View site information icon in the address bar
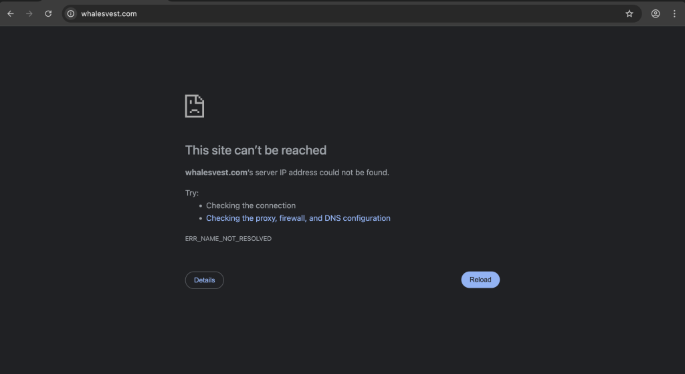The height and width of the screenshot is (374, 685). 71,13
